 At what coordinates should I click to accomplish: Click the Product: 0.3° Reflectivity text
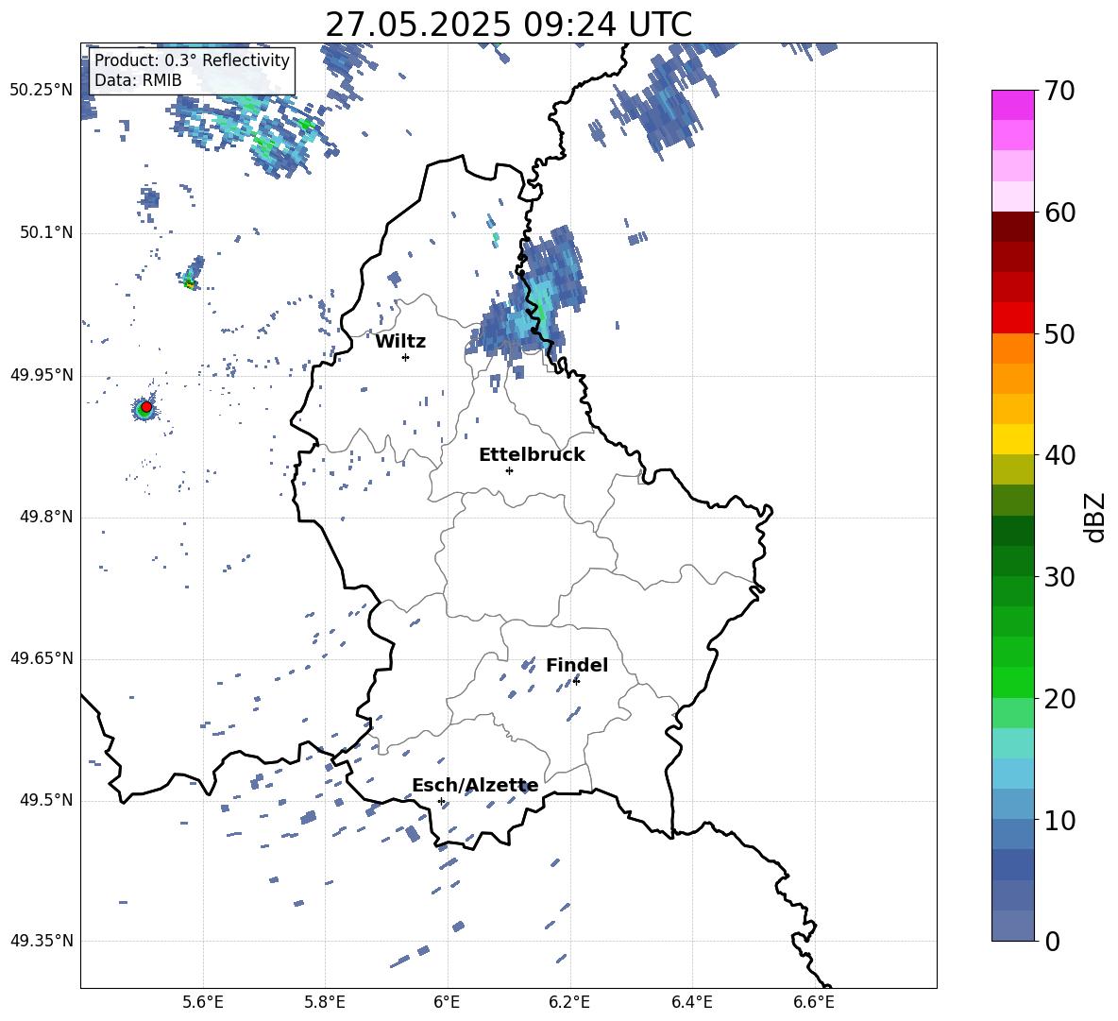[192, 60]
